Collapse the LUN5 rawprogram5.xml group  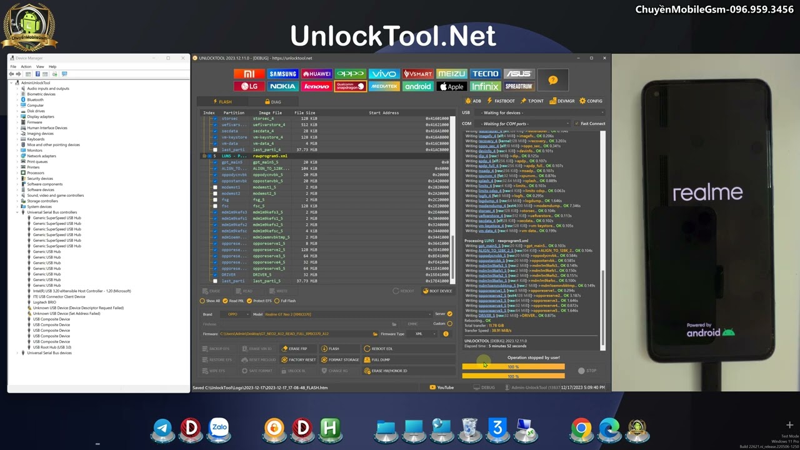point(205,156)
